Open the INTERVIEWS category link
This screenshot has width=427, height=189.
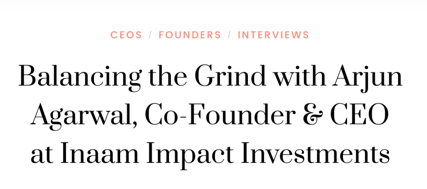[x=273, y=35]
